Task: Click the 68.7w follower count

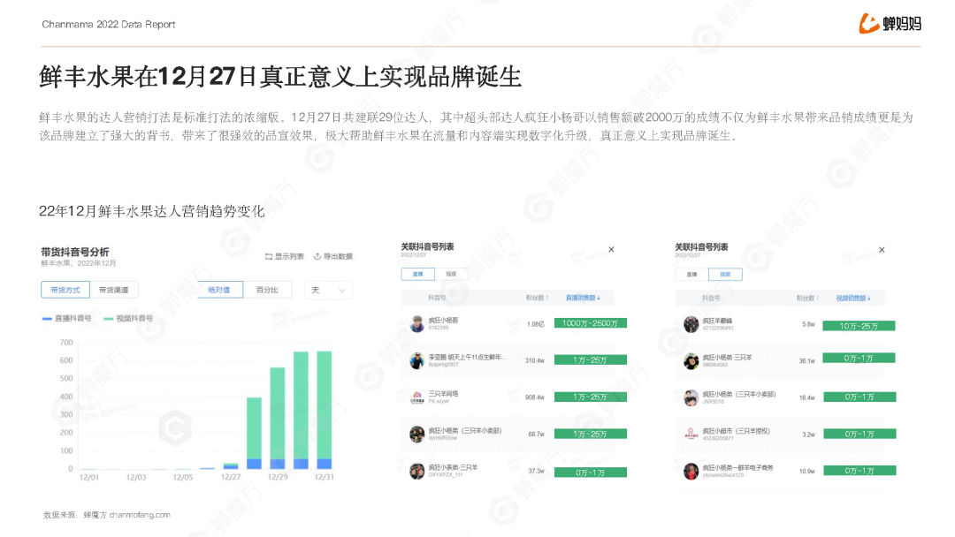Action: (537, 435)
